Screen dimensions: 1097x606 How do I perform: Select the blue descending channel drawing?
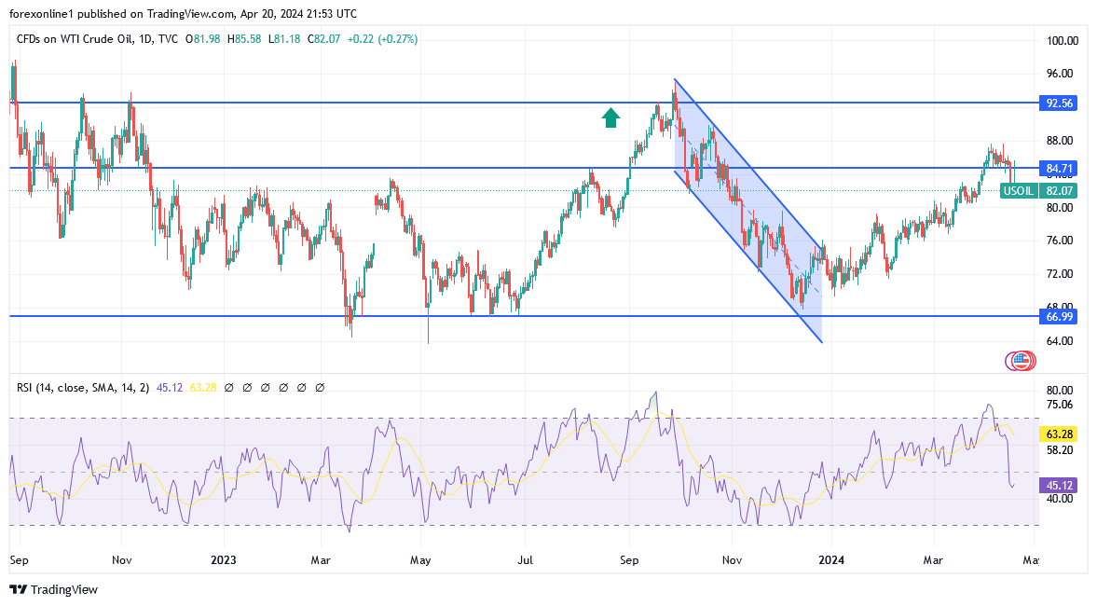pyautogui.click(x=747, y=210)
